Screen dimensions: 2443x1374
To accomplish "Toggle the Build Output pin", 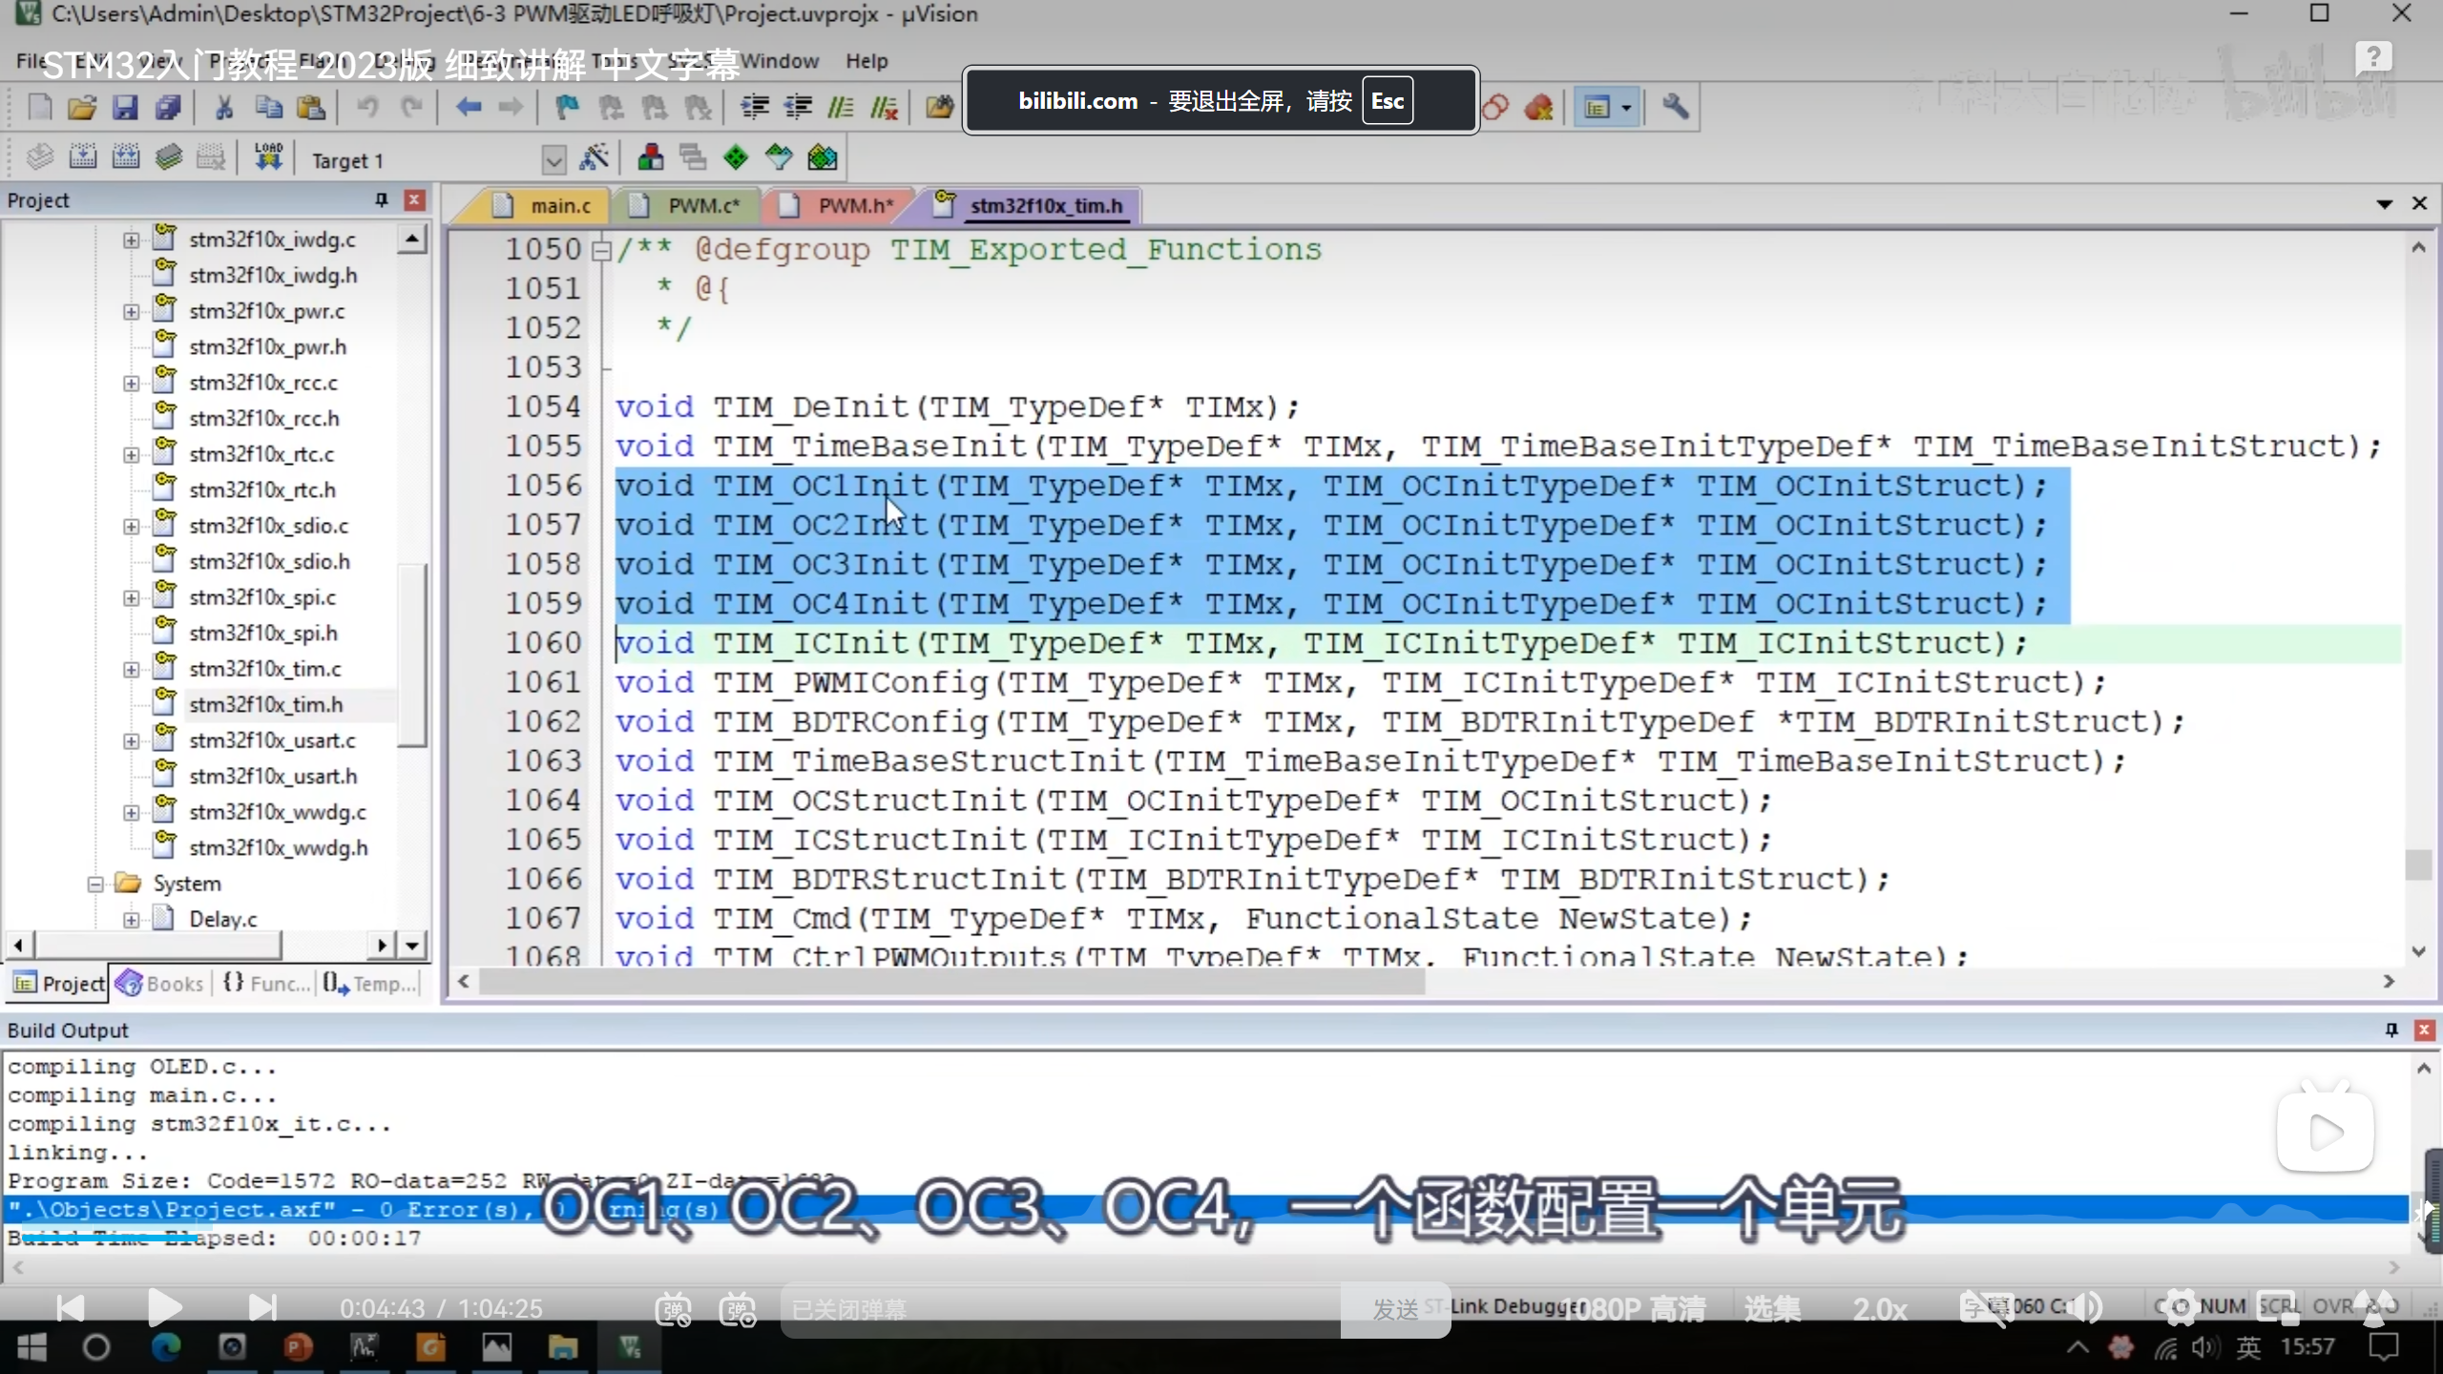I will 2391,1030.
